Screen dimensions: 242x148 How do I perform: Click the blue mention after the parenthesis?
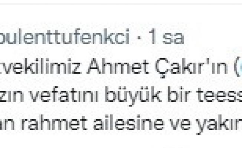241,67
